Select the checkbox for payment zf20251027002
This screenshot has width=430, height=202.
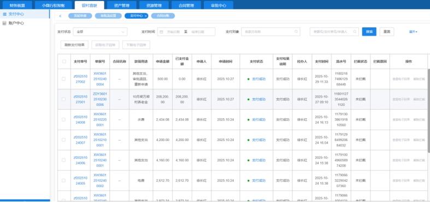point(64,79)
